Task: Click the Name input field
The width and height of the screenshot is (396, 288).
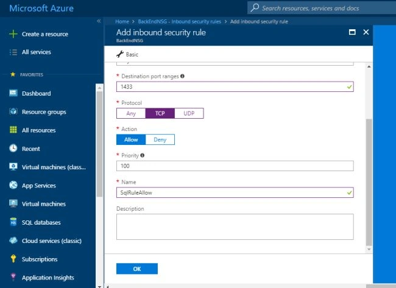Action: coord(235,192)
